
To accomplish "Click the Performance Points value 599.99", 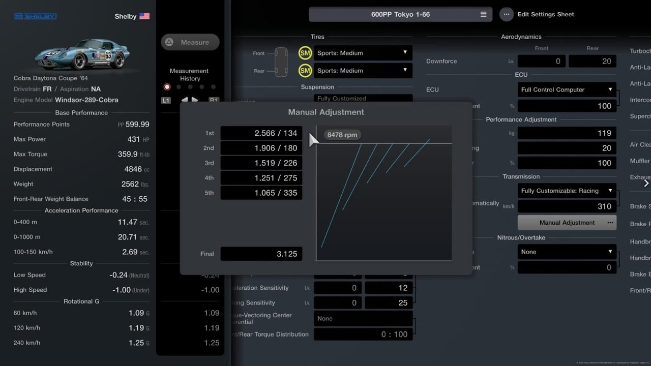I will click(x=137, y=124).
